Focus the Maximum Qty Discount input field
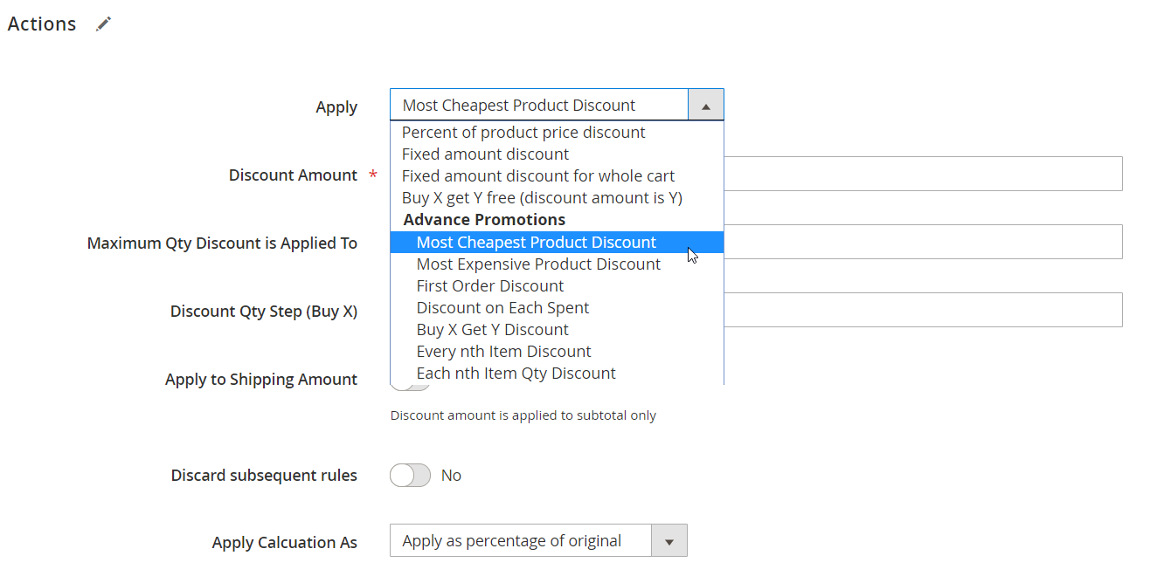 (x=923, y=242)
